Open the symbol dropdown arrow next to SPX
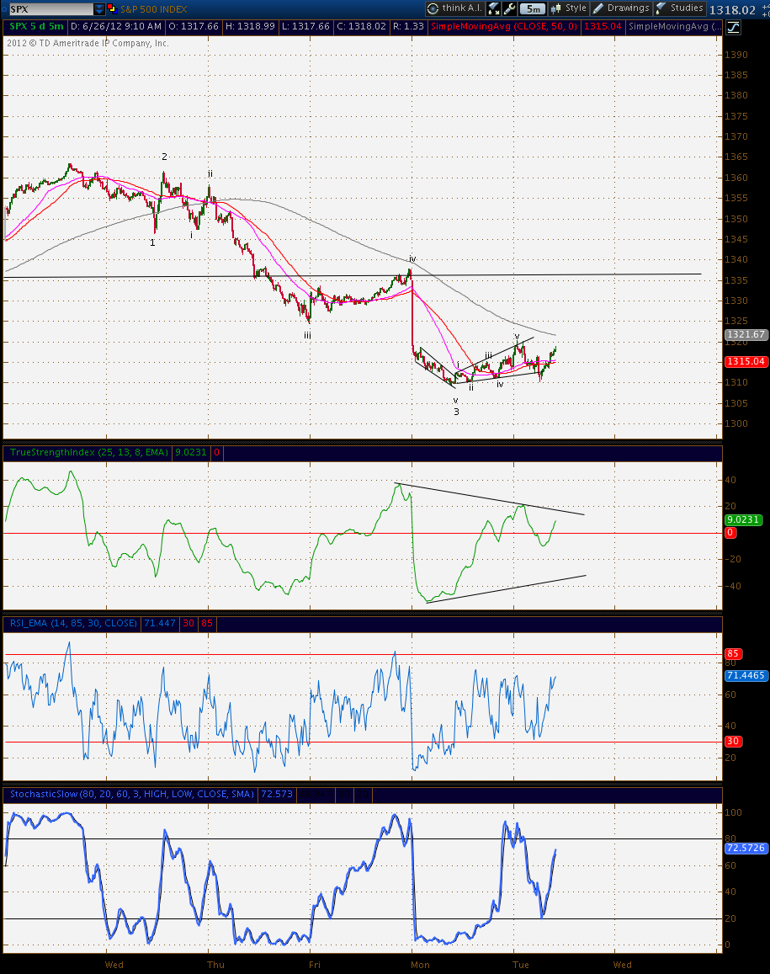 [x=99, y=9]
